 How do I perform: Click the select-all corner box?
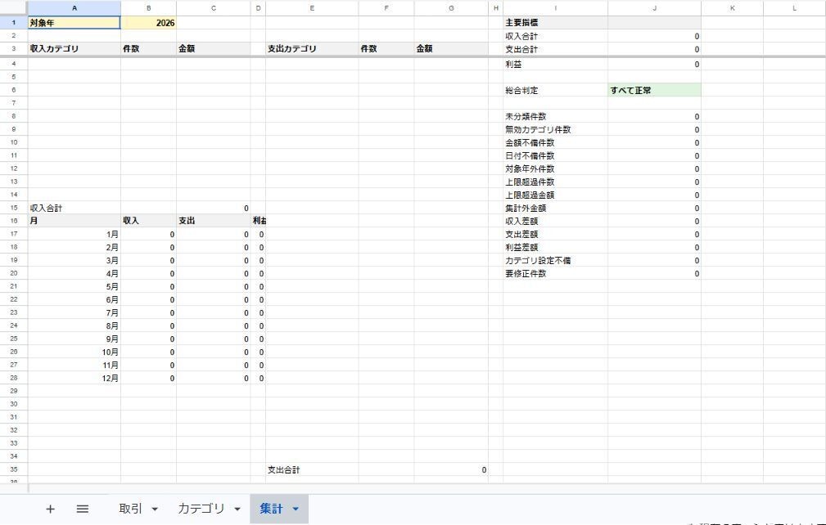pyautogui.click(x=14, y=8)
